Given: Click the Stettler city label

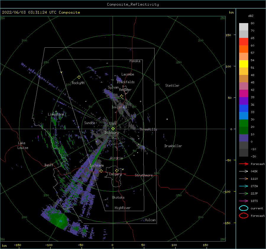Looking at the screenshot, I should click(x=172, y=86).
